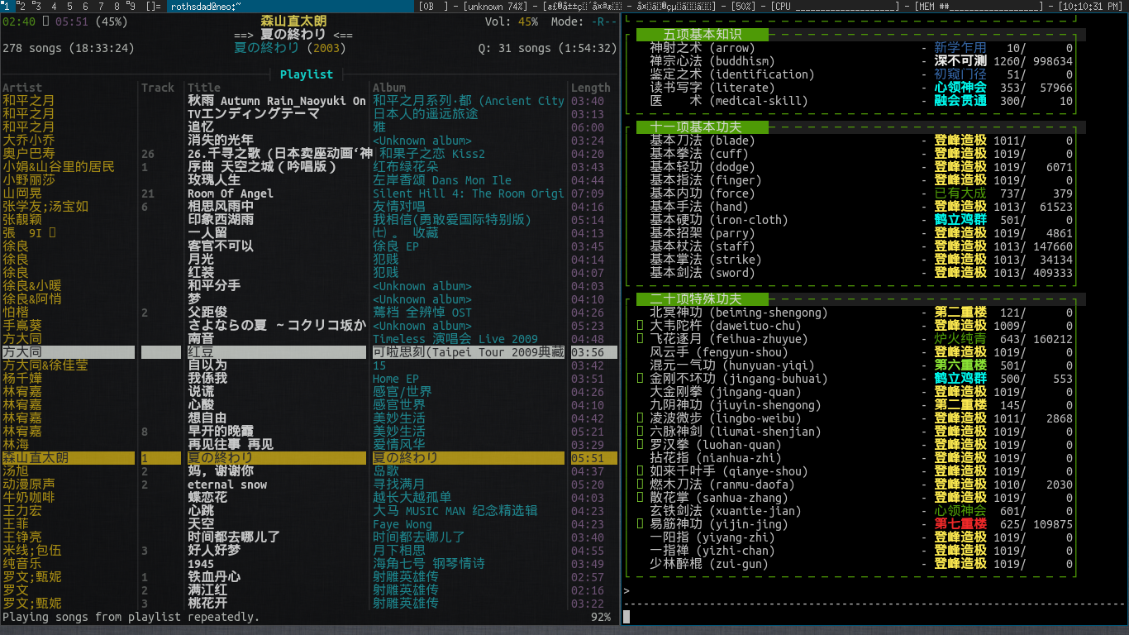The image size is (1129, 635).
Task: Click marker box before 易筋神功 (yijin-jing)
Action: tap(641, 524)
